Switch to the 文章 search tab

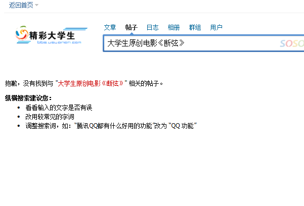pyautogui.click(x=110, y=27)
